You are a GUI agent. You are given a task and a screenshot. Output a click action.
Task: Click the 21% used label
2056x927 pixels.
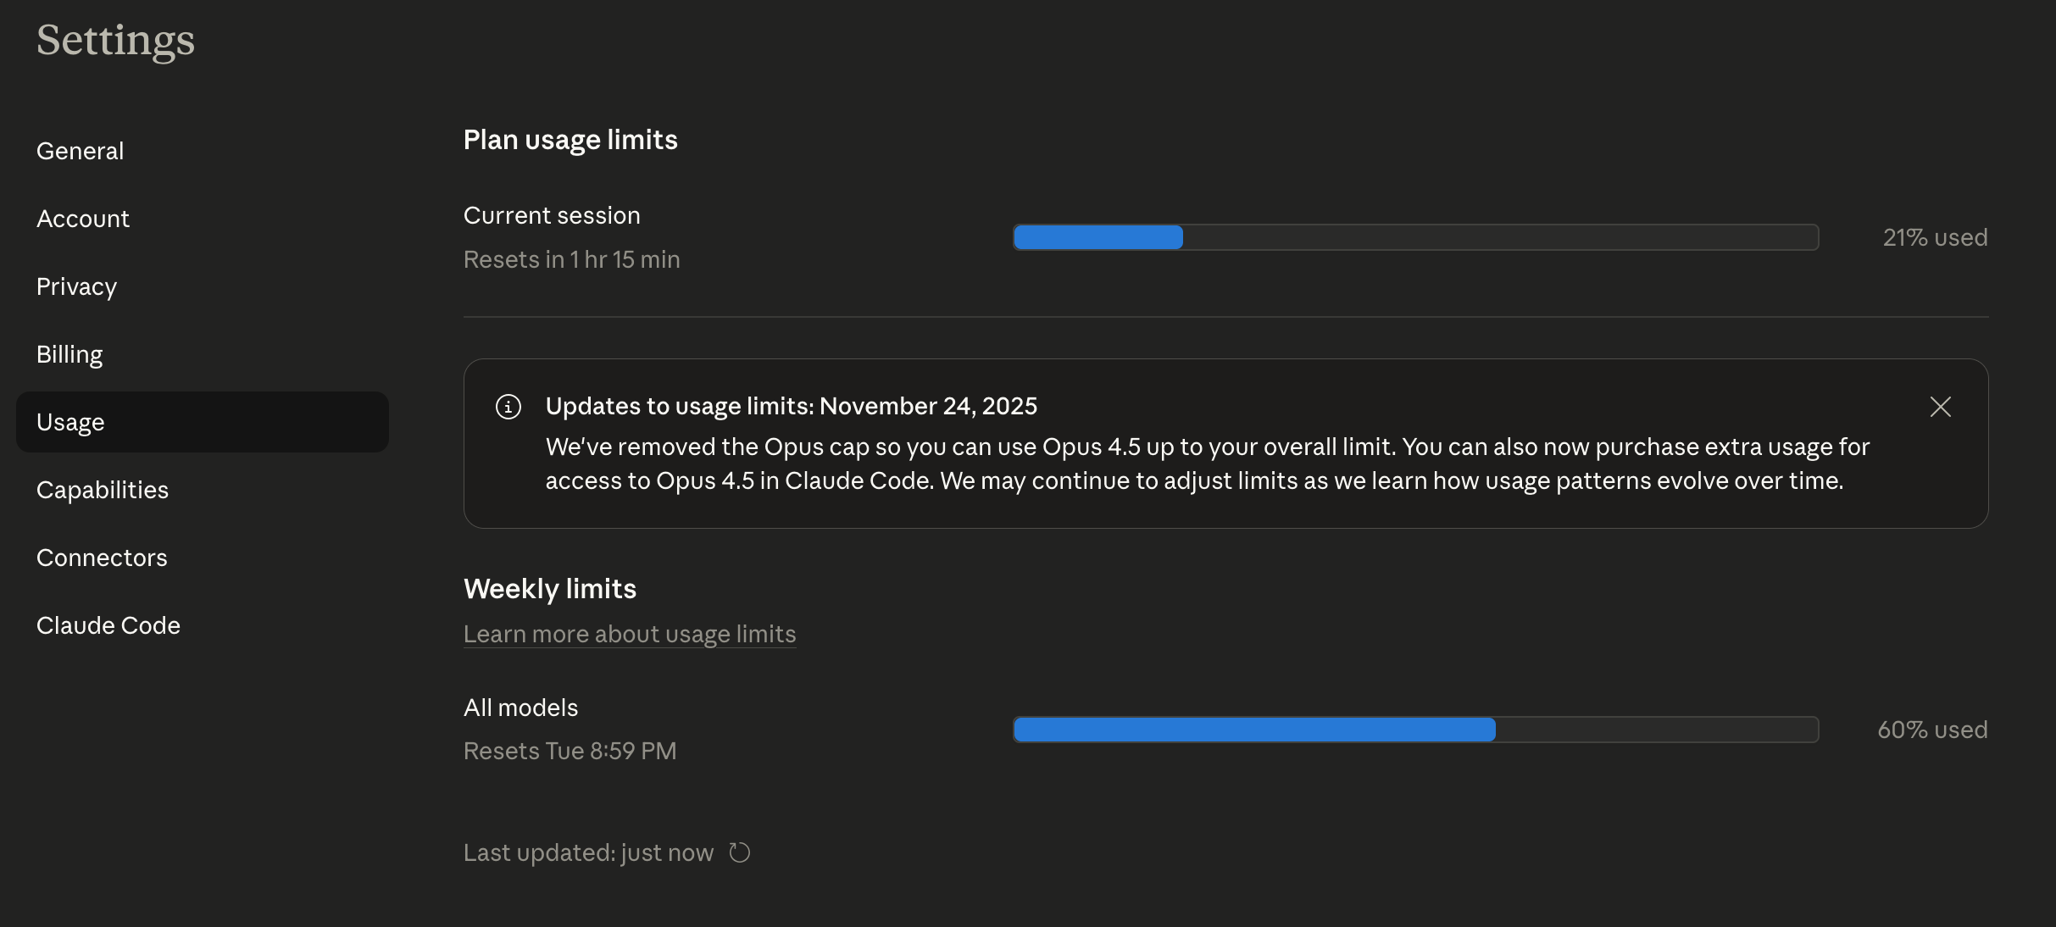(x=1935, y=237)
